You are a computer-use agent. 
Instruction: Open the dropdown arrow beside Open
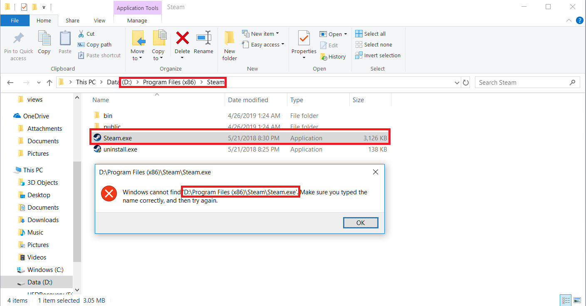coord(346,34)
